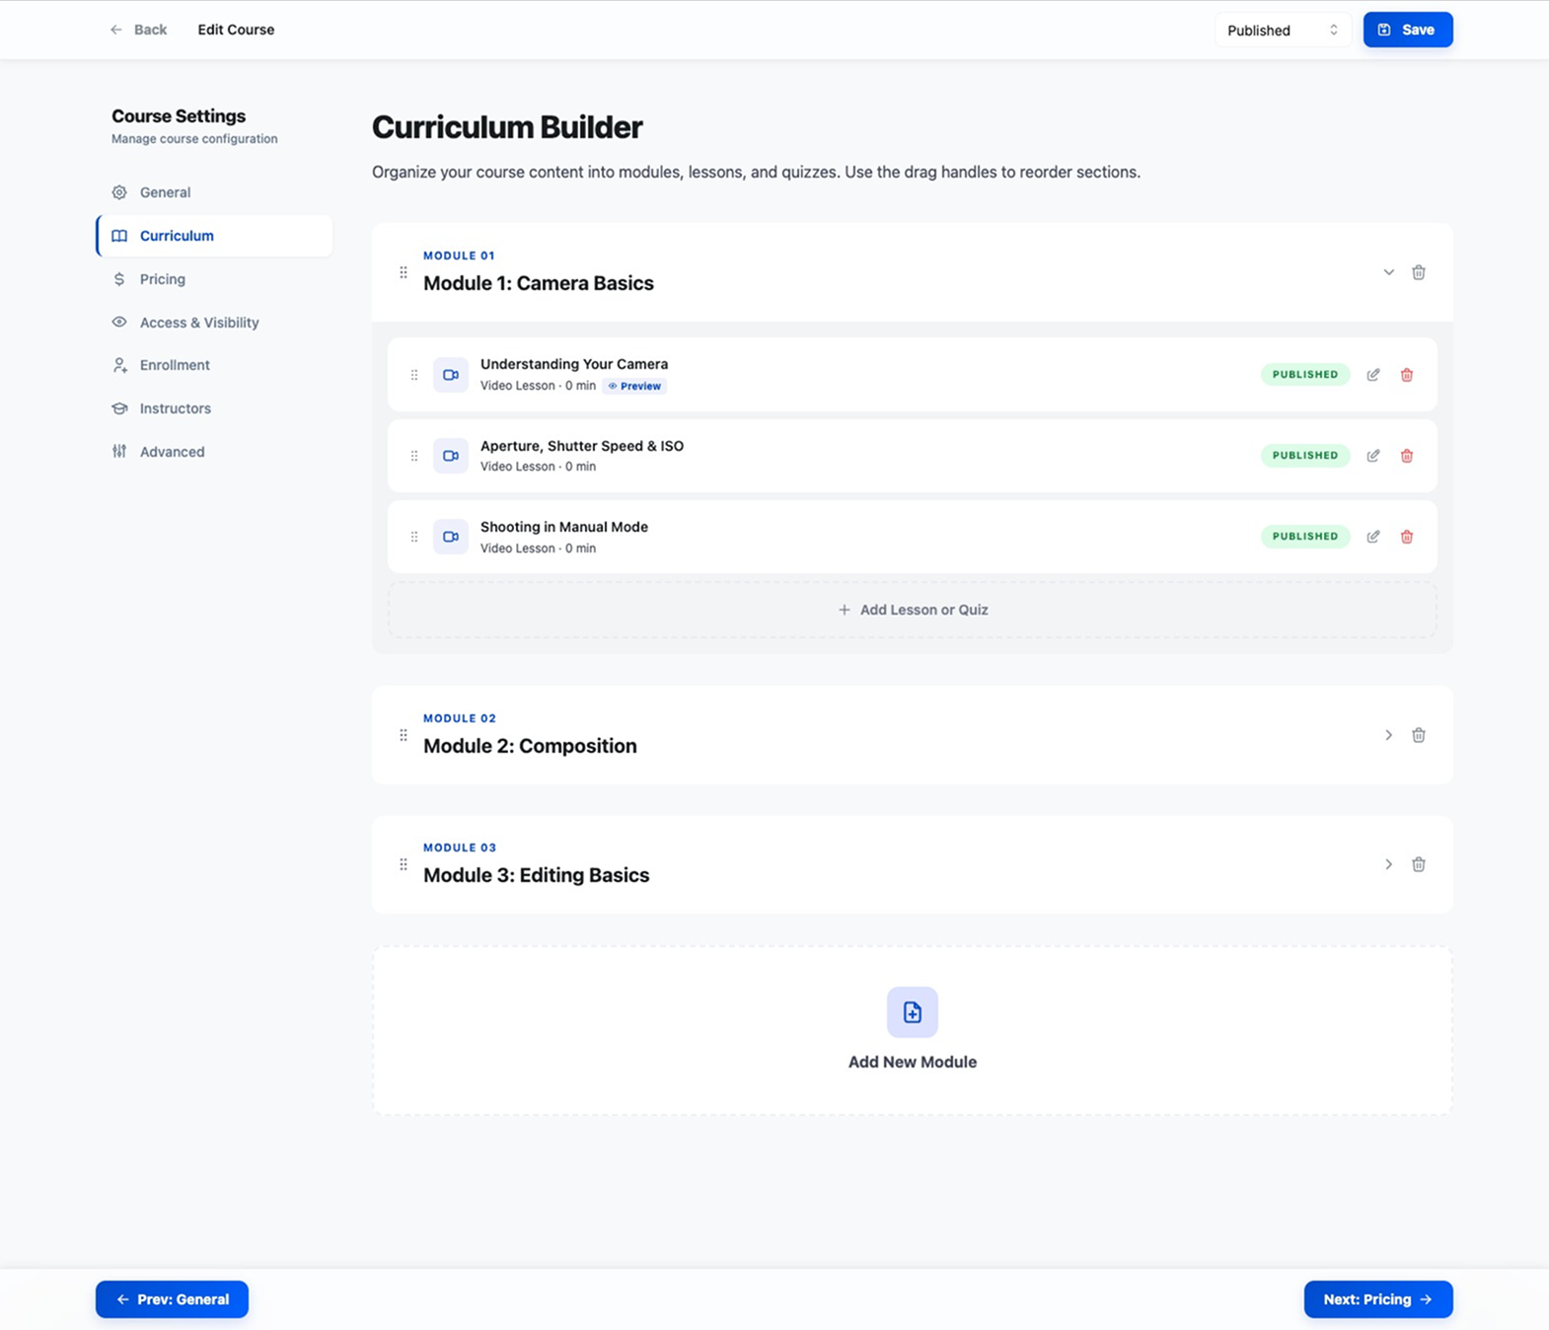
Task: Click drag handle of Aperture, Shutter Speed lesson
Action: (414, 456)
